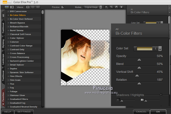Select the pan hand tool
The width and height of the screenshot is (171, 114).
[x=116, y=7]
